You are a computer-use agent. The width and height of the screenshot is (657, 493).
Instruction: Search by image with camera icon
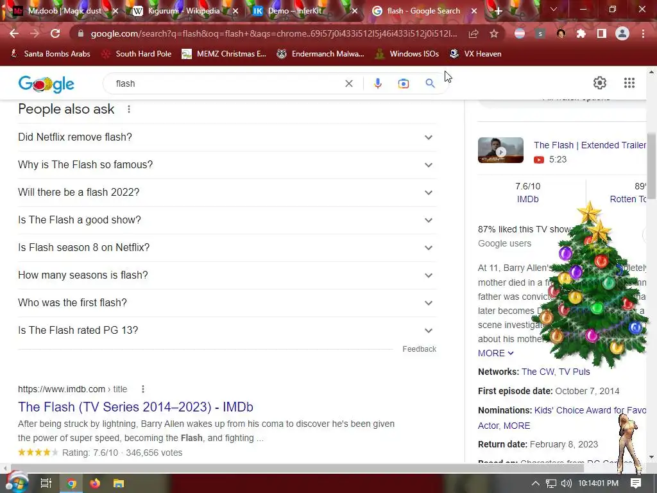point(404,83)
